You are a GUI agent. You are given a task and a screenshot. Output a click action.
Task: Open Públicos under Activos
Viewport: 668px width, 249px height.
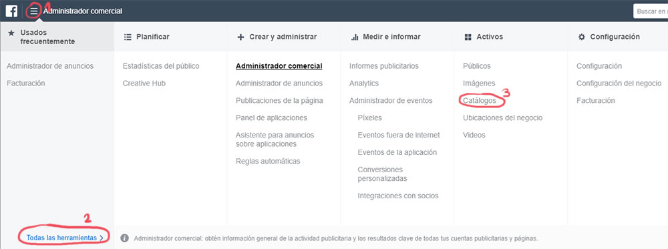477,66
